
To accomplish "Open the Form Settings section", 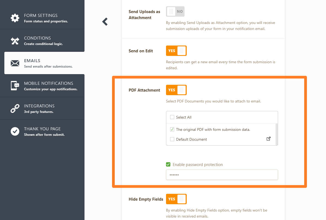I will pos(42,18).
